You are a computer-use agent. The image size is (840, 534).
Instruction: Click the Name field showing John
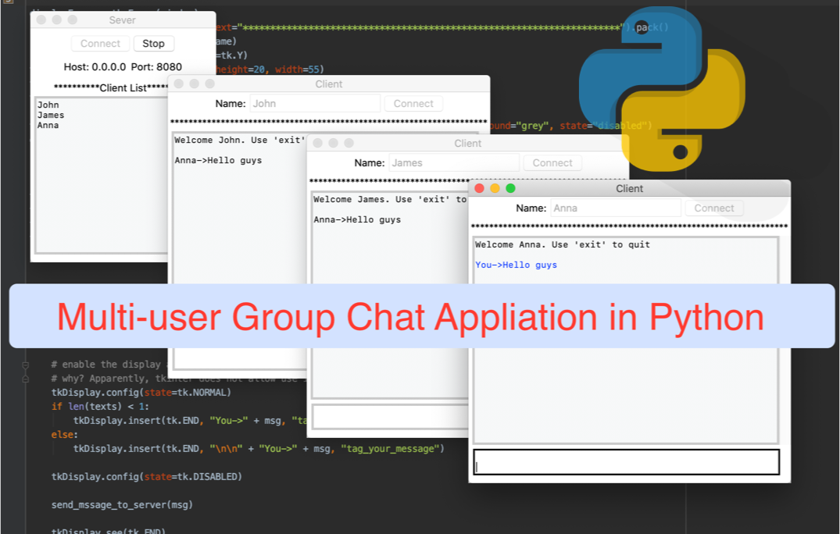click(x=315, y=103)
